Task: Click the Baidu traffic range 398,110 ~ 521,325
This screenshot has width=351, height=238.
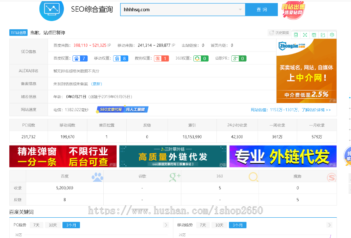Action: tap(90, 45)
